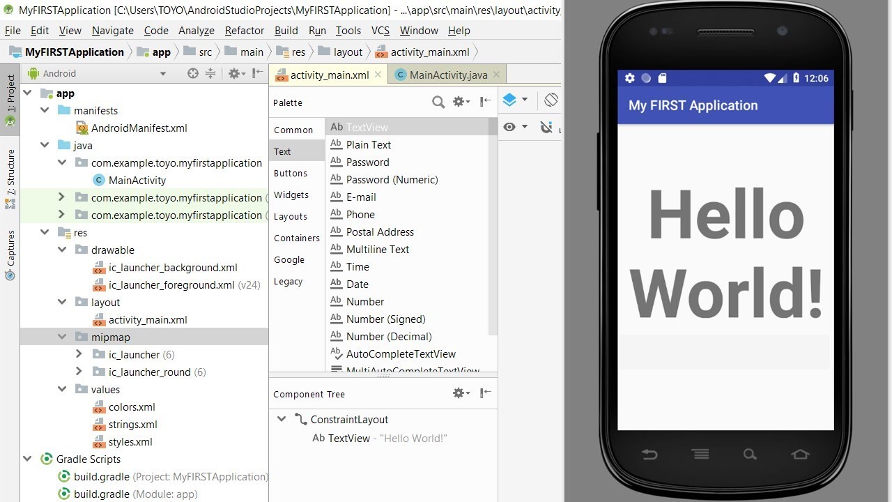Open strings.xml in values folder
The width and height of the screenshot is (892, 502).
[132, 425]
